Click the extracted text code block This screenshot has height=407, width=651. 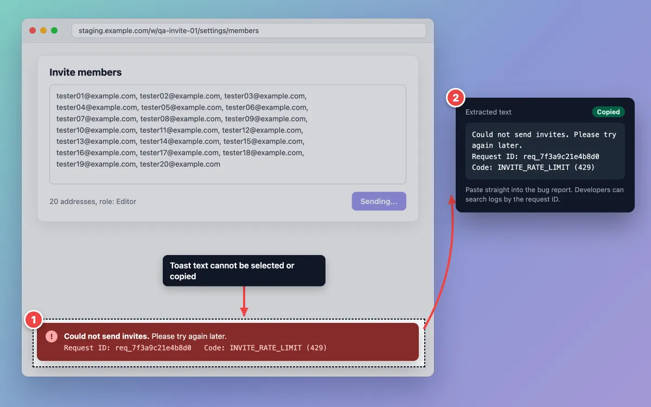point(545,151)
